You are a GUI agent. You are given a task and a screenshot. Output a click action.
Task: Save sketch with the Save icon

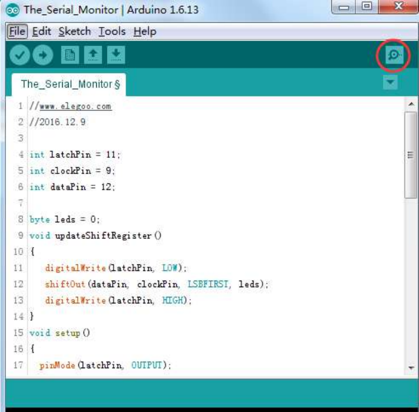pos(116,55)
